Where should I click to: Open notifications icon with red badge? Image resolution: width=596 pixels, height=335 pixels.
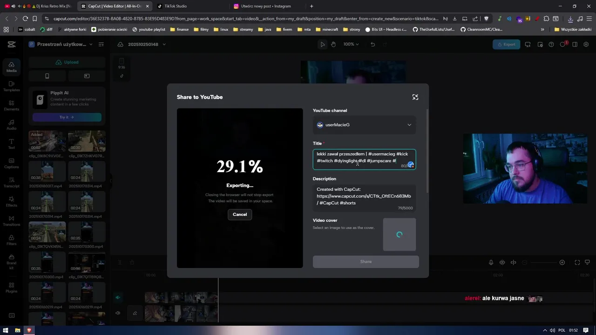(563, 44)
